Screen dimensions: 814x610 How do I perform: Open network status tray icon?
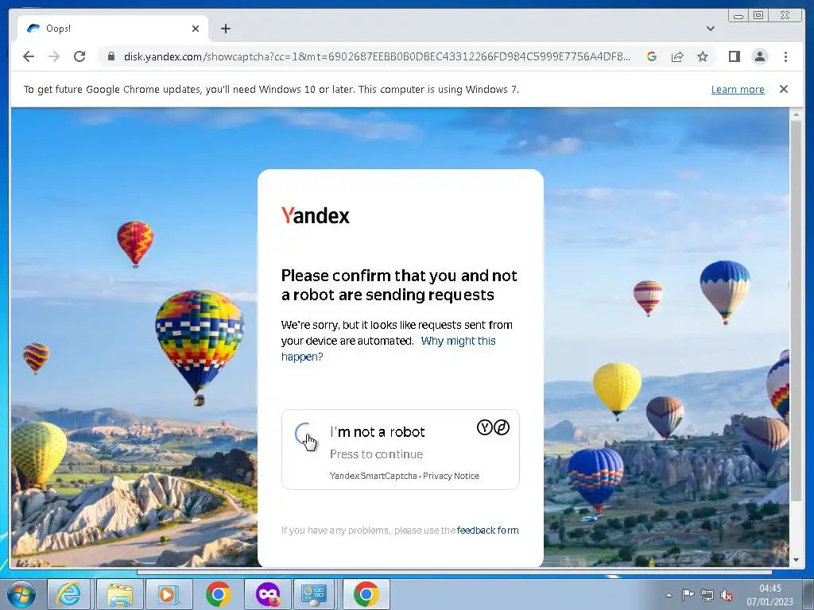point(707,595)
